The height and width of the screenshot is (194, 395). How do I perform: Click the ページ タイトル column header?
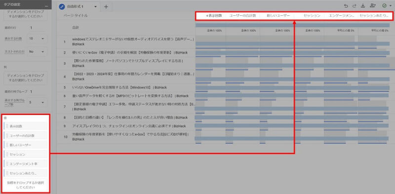pyautogui.click(x=76, y=16)
